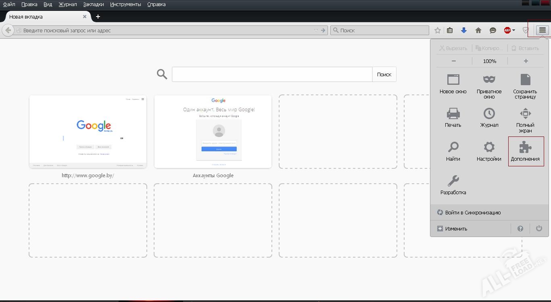Image resolution: width=551 pixels, height=302 pixels.
Task: Click the Home page toolbar icon
Action: click(x=478, y=30)
